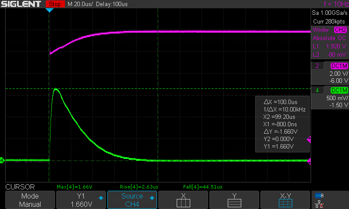Click channel 4 scale 500 mV/
The height and width of the screenshot is (209, 349).
point(337,98)
